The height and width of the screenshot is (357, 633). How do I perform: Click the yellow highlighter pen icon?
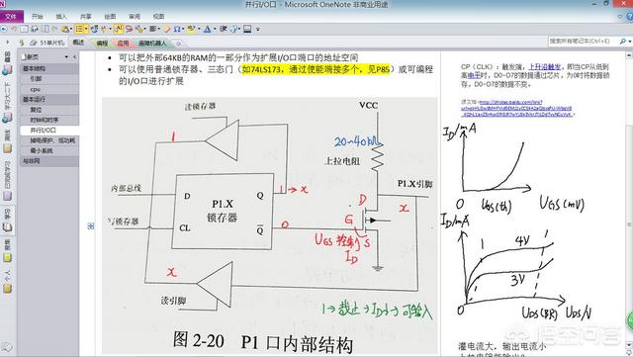click(x=191, y=29)
